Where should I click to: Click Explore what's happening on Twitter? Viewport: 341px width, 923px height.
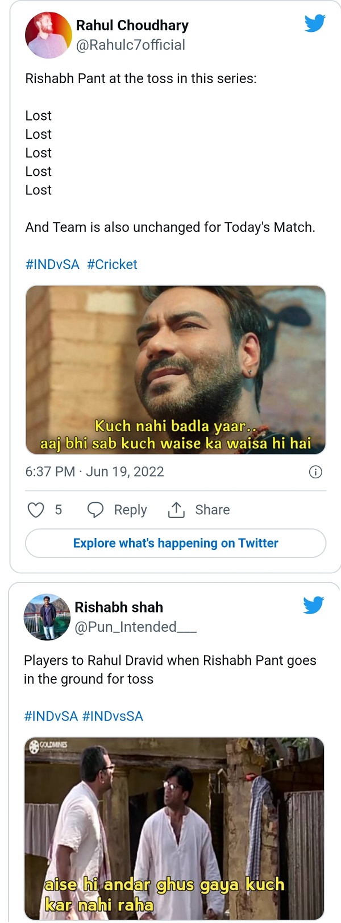[x=175, y=543]
